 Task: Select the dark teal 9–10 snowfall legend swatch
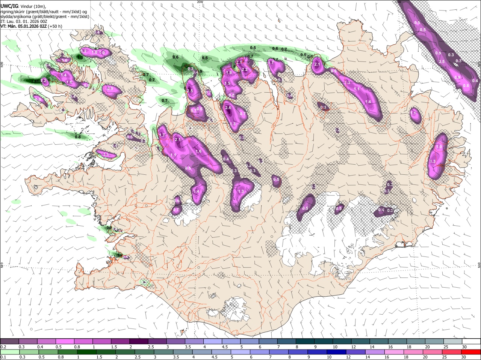[324, 342]
